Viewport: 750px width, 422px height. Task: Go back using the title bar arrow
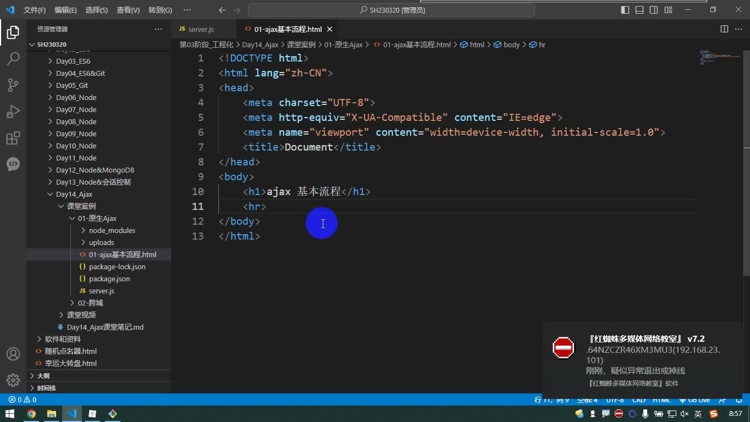222,10
